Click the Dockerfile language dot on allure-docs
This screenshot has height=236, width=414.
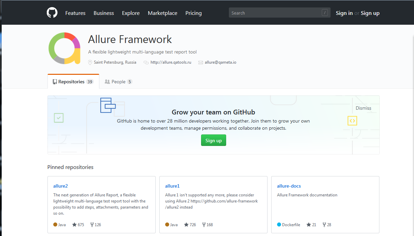(x=279, y=224)
